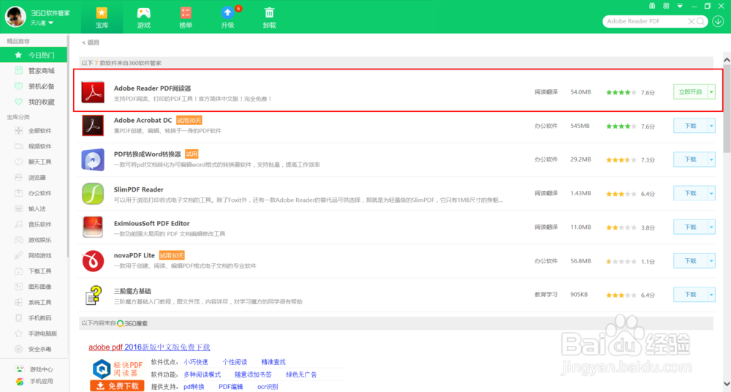Click 立即开启 for Adobe Reader
Screen dimensions: 731x392
[691, 92]
